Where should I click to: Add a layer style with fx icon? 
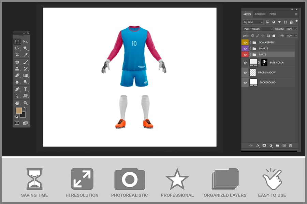[x=258, y=145]
